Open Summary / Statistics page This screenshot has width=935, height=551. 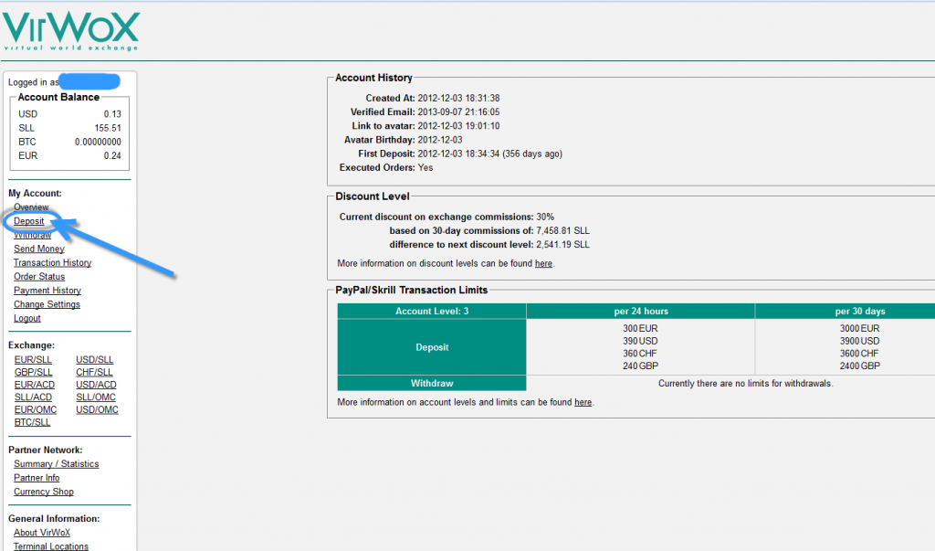tap(56, 464)
